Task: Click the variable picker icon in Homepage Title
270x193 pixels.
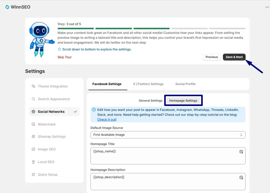Action: point(241,151)
